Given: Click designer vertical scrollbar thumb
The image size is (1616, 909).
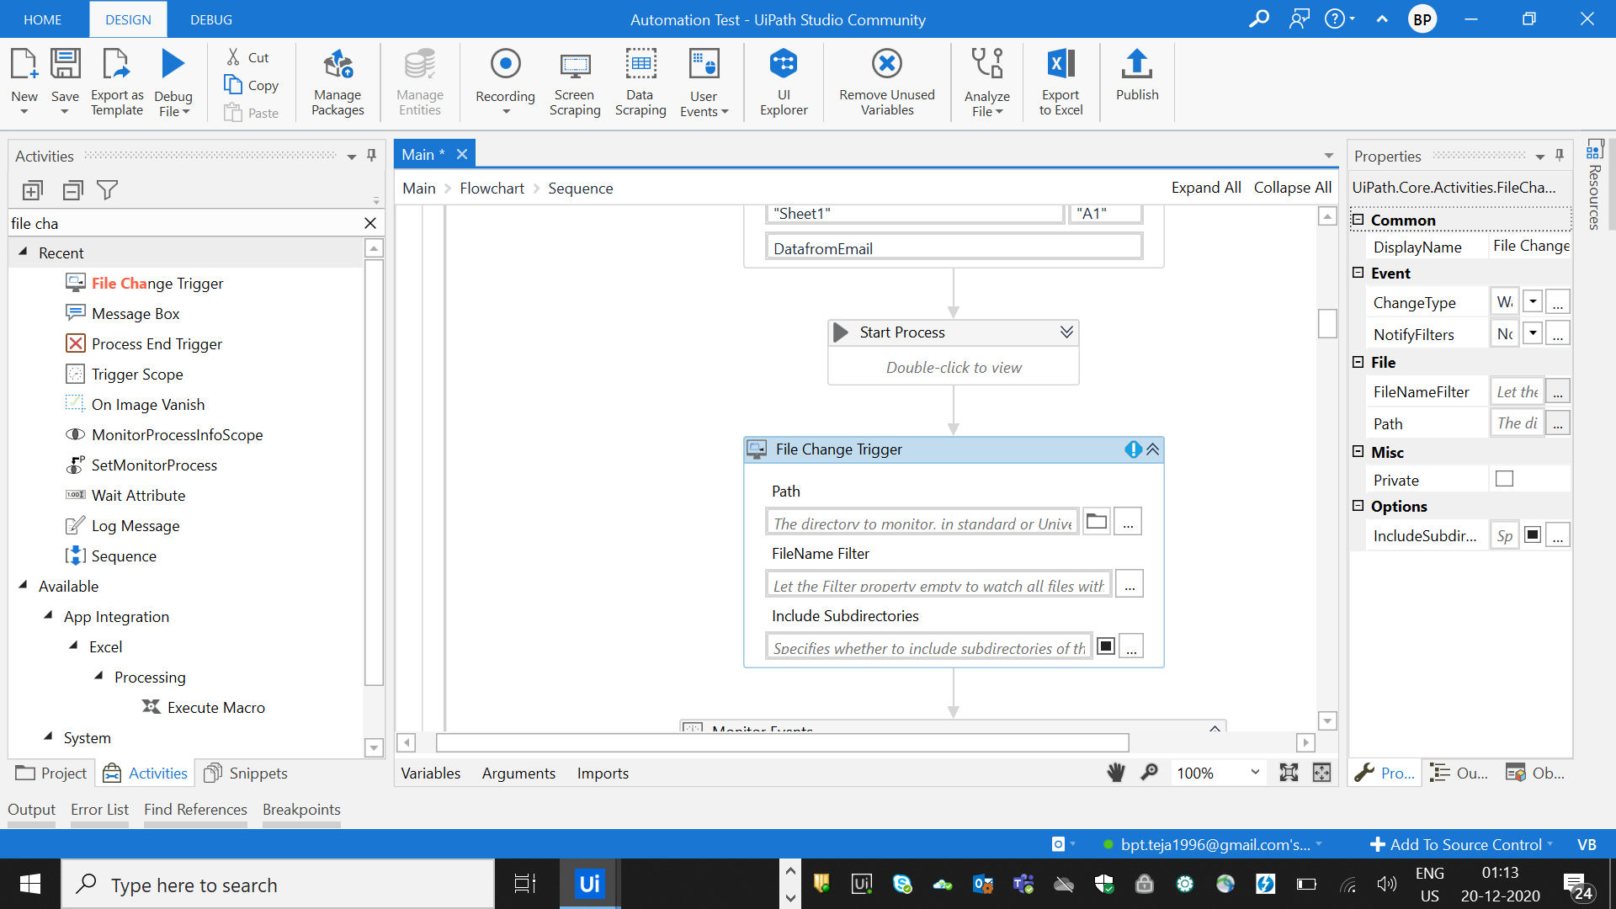Looking at the screenshot, I should click(x=1327, y=324).
